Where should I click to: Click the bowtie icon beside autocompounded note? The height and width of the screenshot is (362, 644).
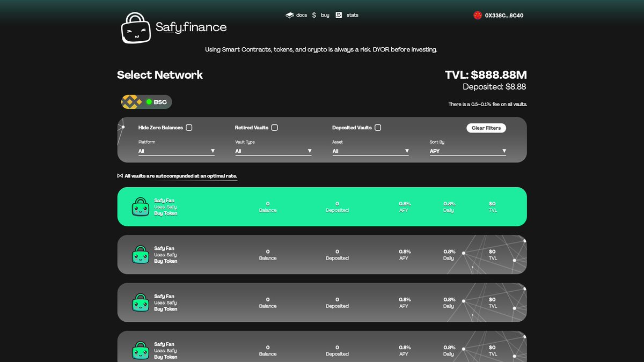tap(120, 175)
